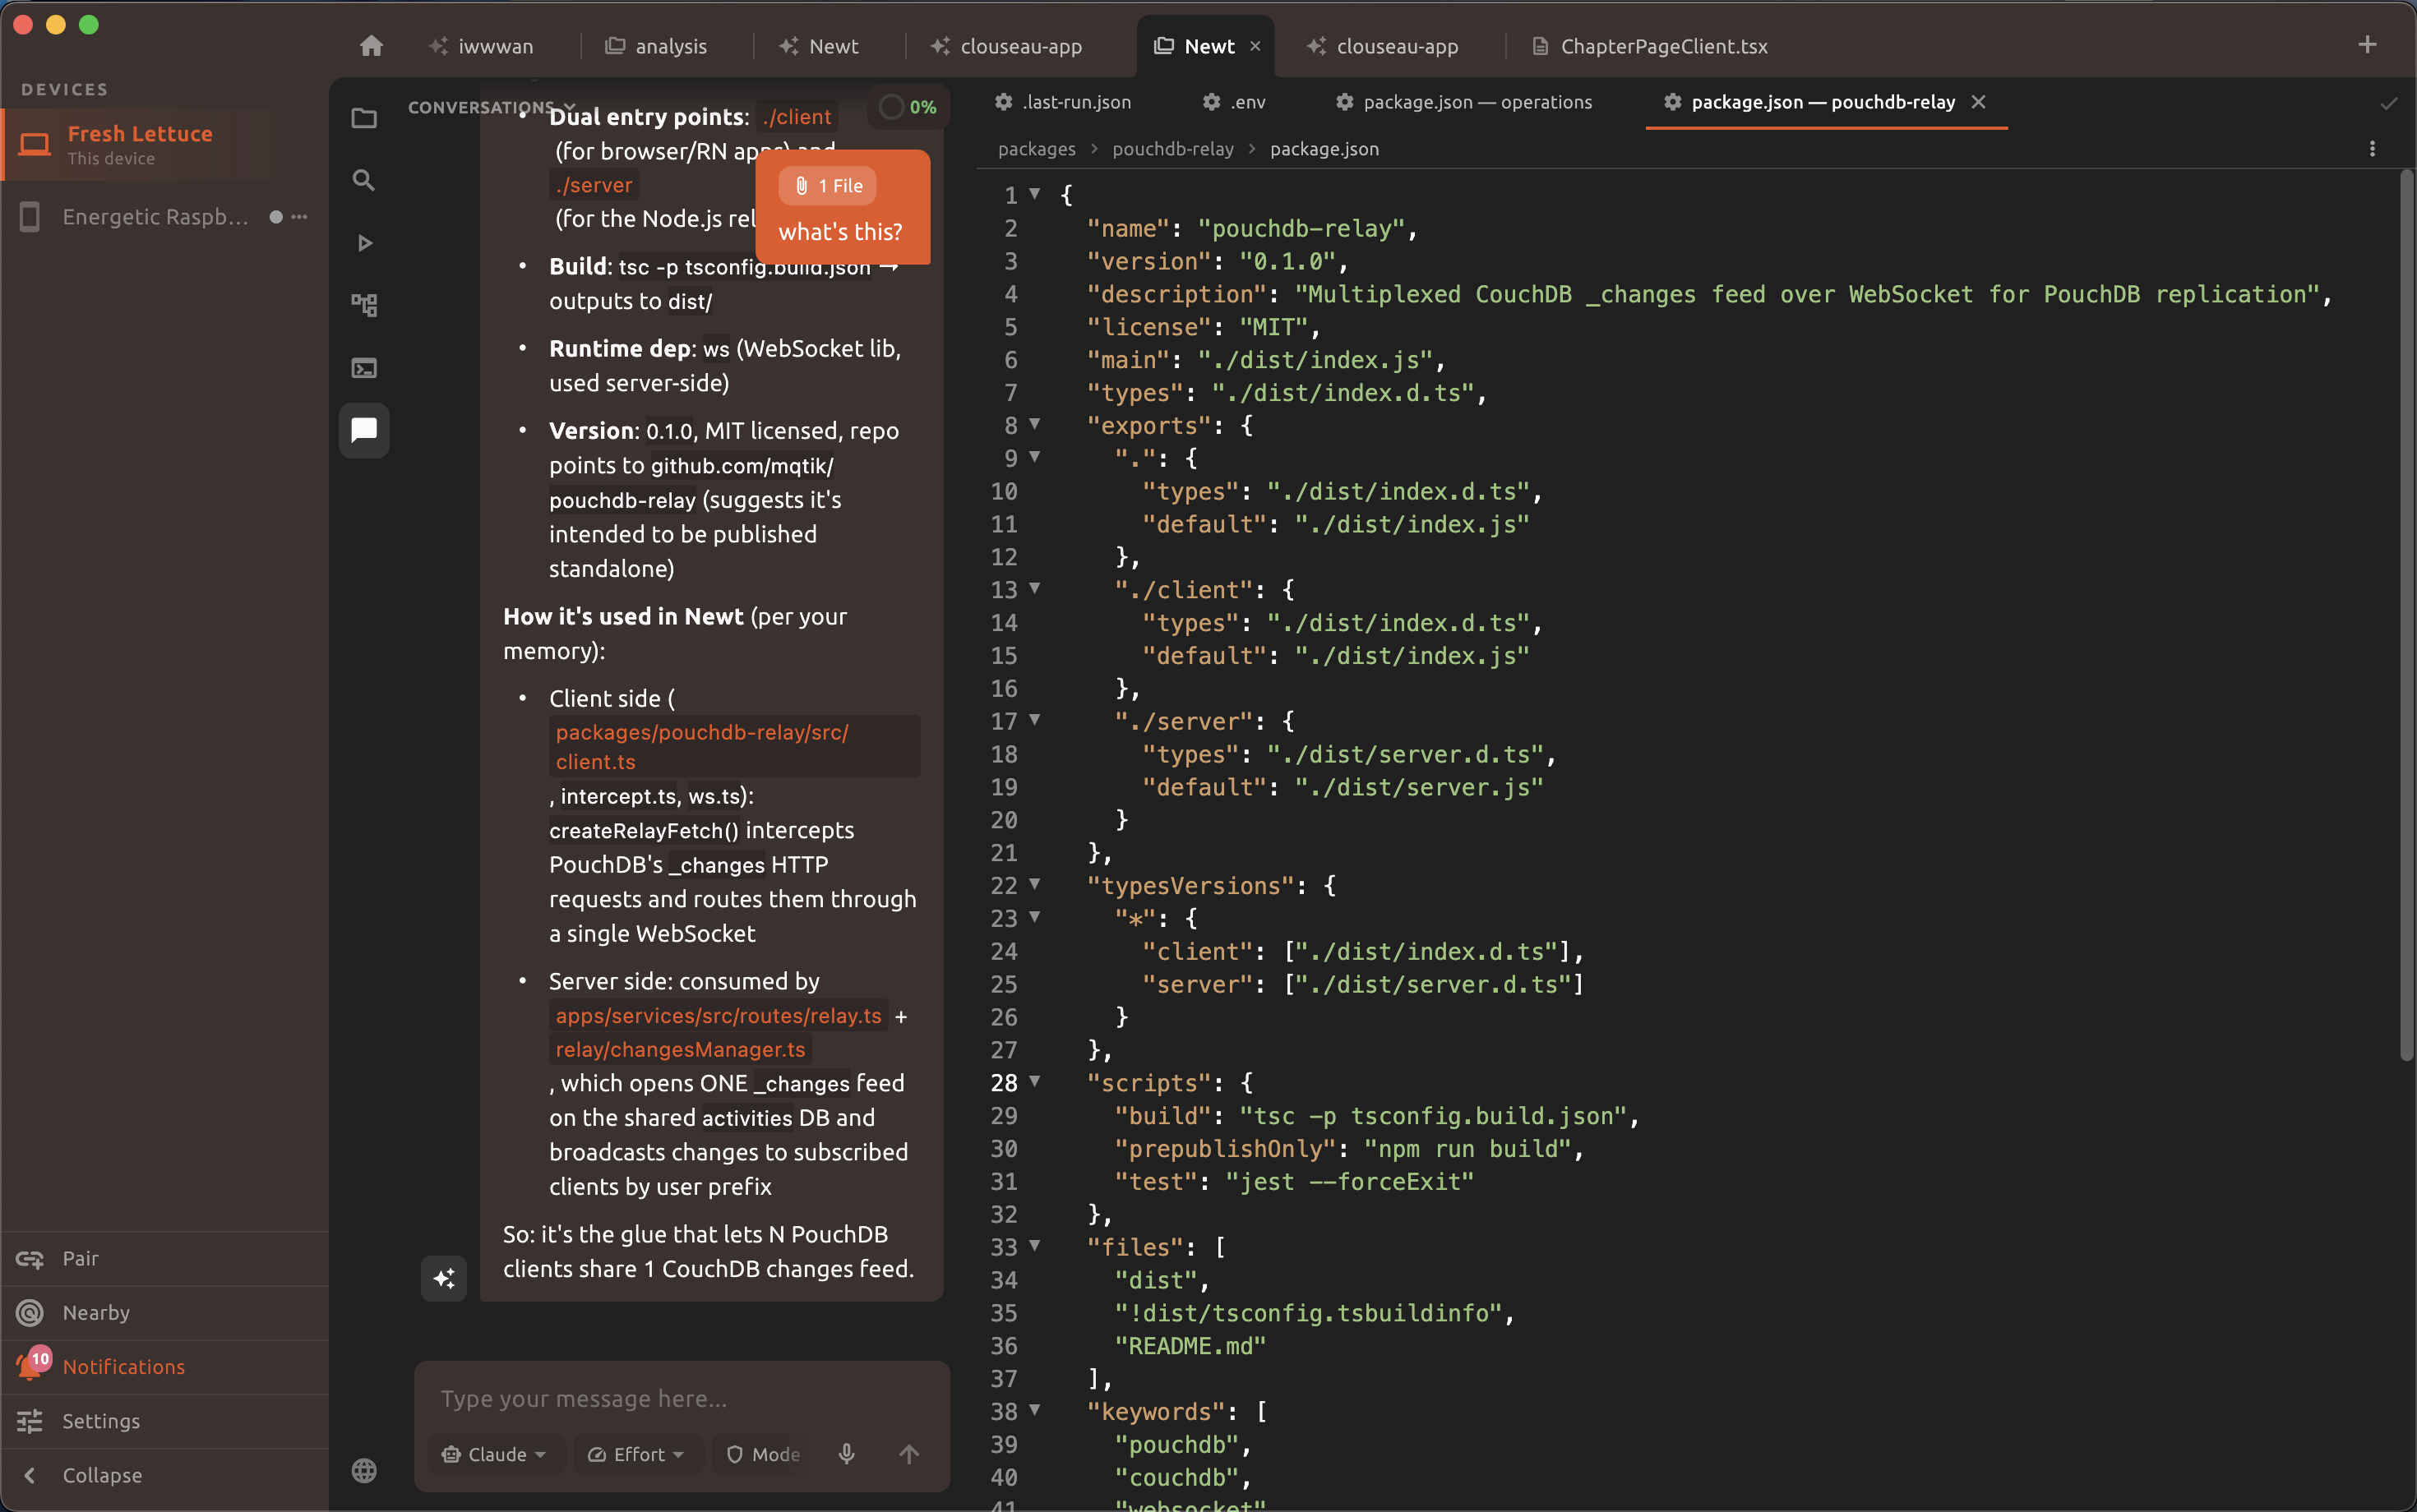Click the packages breadcrumb
The image size is (2417, 1512).
[x=1037, y=149]
